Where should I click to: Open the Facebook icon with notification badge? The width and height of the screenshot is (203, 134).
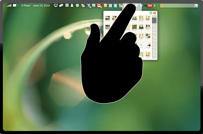point(89,6)
